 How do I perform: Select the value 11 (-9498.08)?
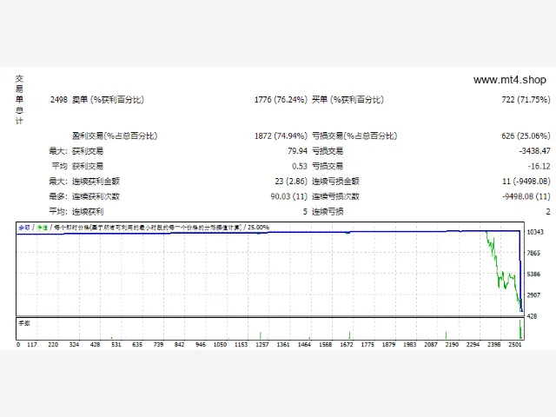[526, 182]
